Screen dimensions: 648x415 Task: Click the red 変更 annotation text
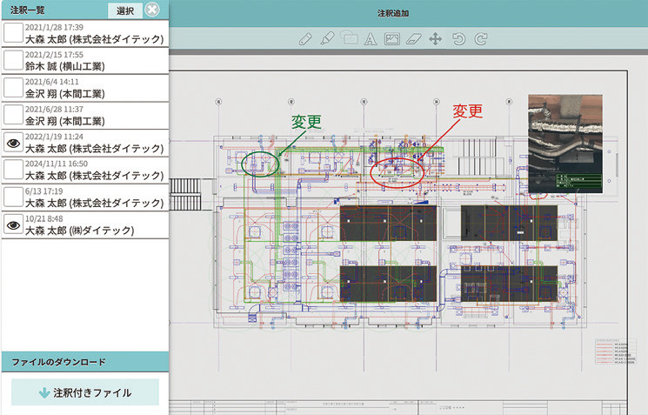pos(467,110)
